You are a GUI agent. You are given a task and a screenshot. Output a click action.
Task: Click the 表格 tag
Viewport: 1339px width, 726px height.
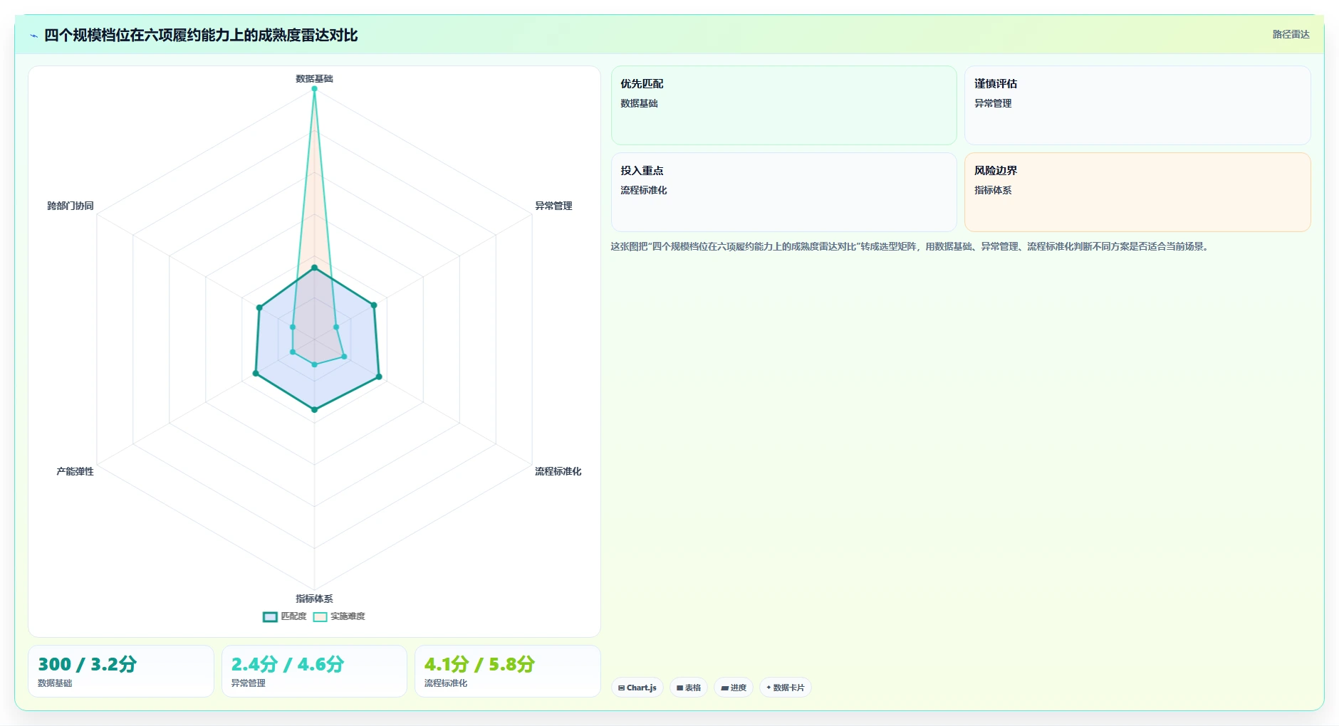point(689,688)
